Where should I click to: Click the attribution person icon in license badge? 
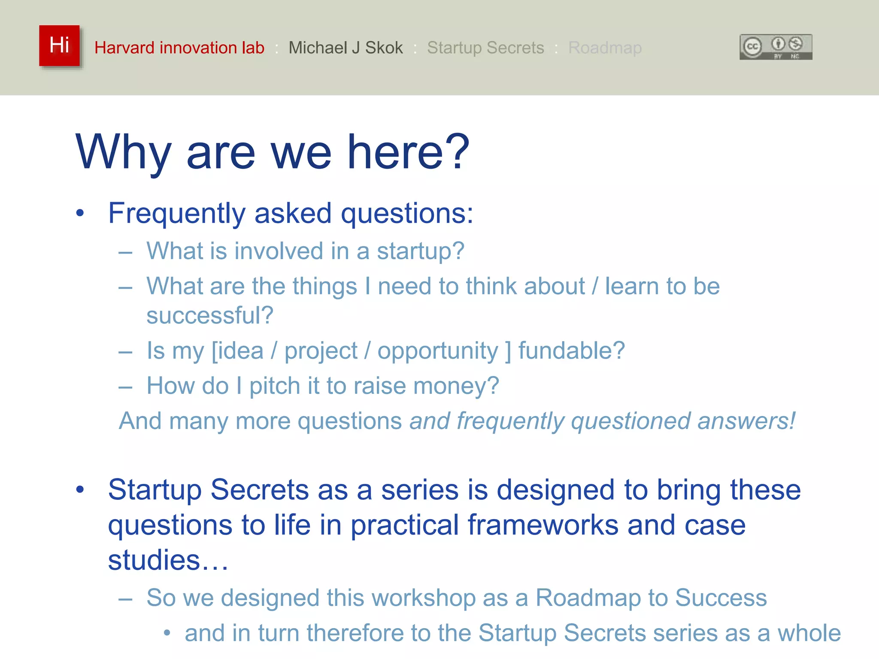(x=778, y=44)
